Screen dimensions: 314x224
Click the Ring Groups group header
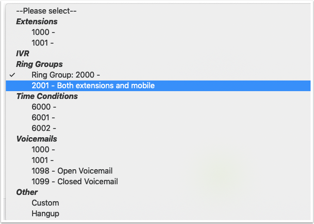coord(39,64)
